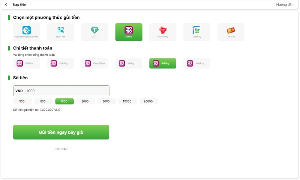The width and height of the screenshot is (300, 180).
Task: Pick the 500 preset amount
Action: coord(22,101)
